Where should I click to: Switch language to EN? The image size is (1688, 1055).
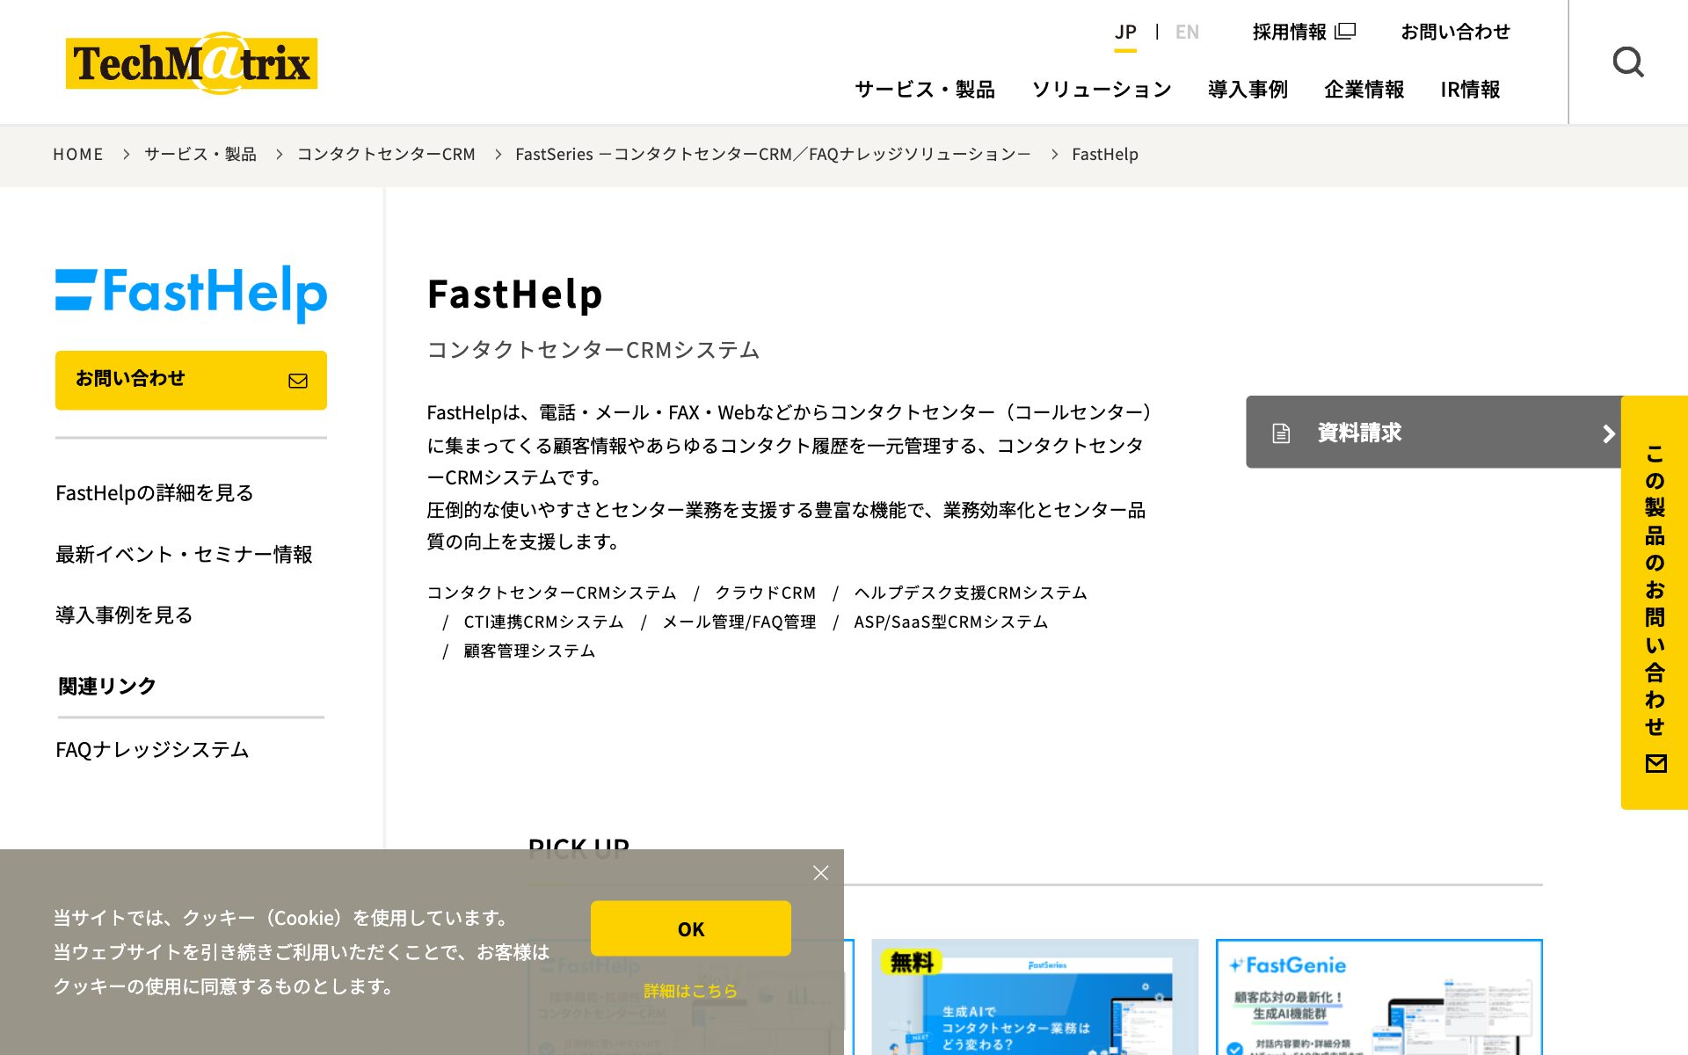[1187, 33]
